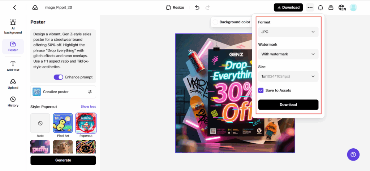
Task: Open the three-dot more options menu
Action: (310, 7)
